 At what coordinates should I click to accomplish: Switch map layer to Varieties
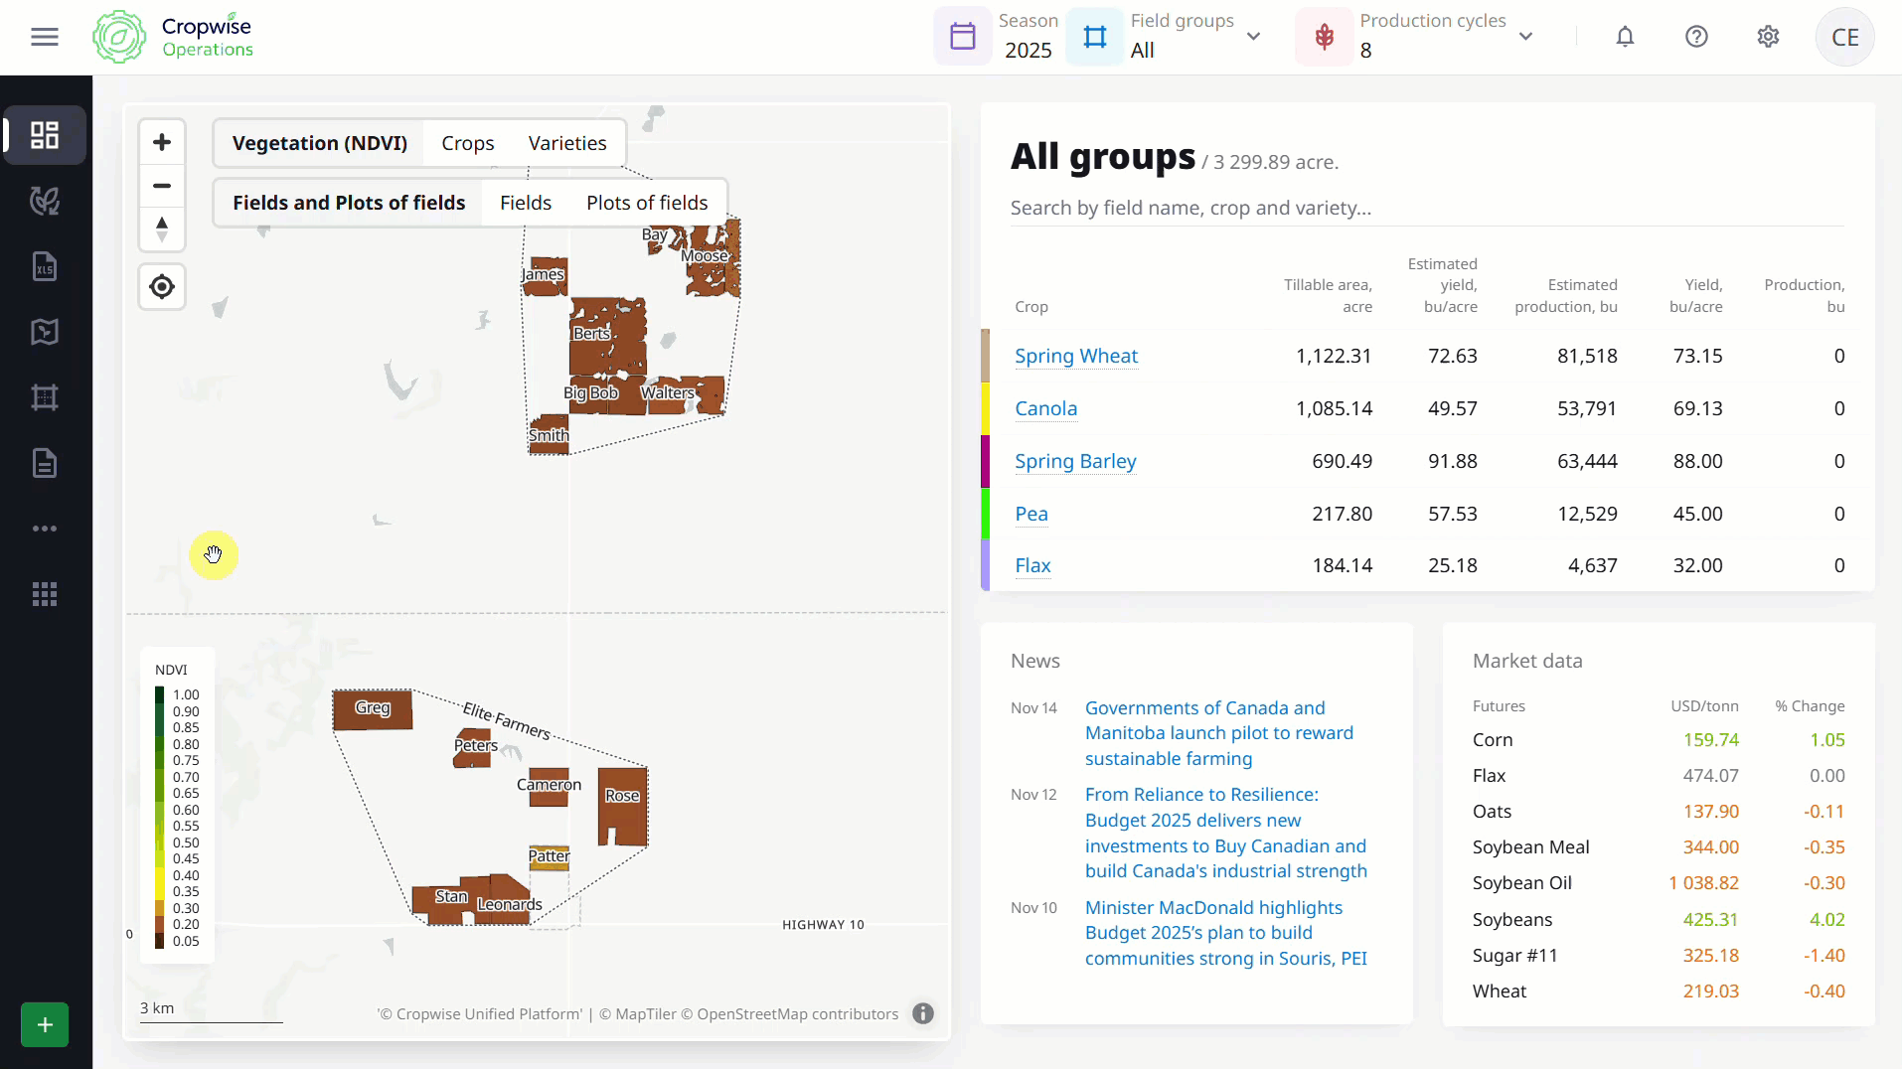(566, 143)
